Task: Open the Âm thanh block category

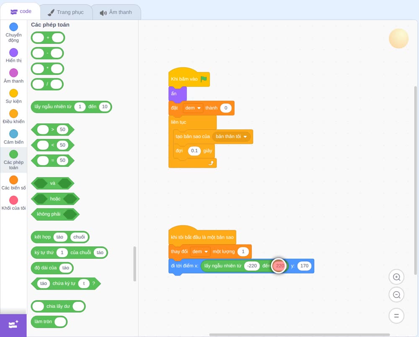Action: click(13, 76)
